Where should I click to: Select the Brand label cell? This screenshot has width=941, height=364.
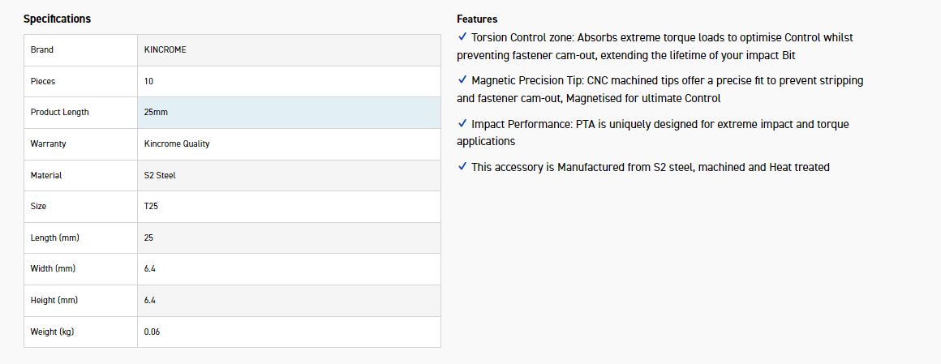42,50
